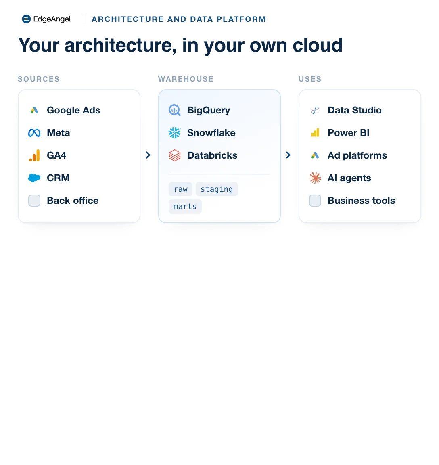Click the 'Google Ads' text
The image size is (439, 465).
[x=73, y=110]
